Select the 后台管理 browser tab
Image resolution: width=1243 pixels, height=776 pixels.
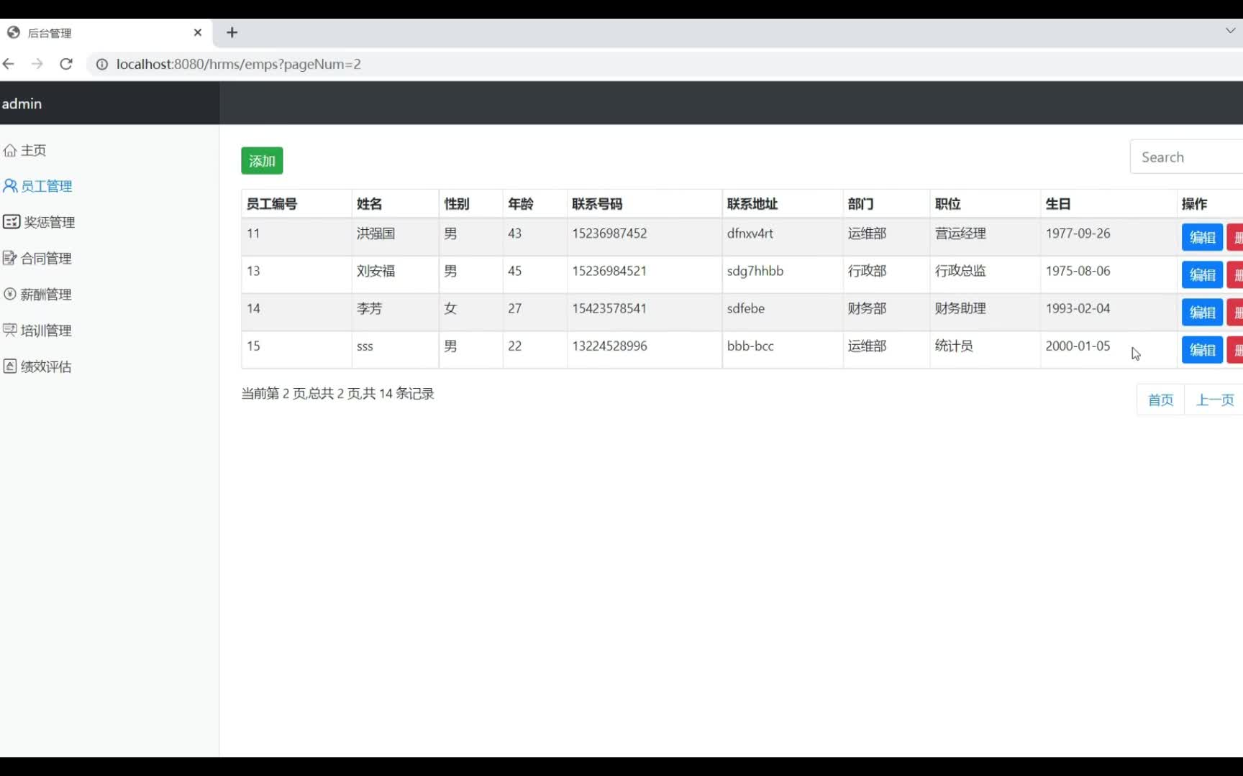[104, 33]
